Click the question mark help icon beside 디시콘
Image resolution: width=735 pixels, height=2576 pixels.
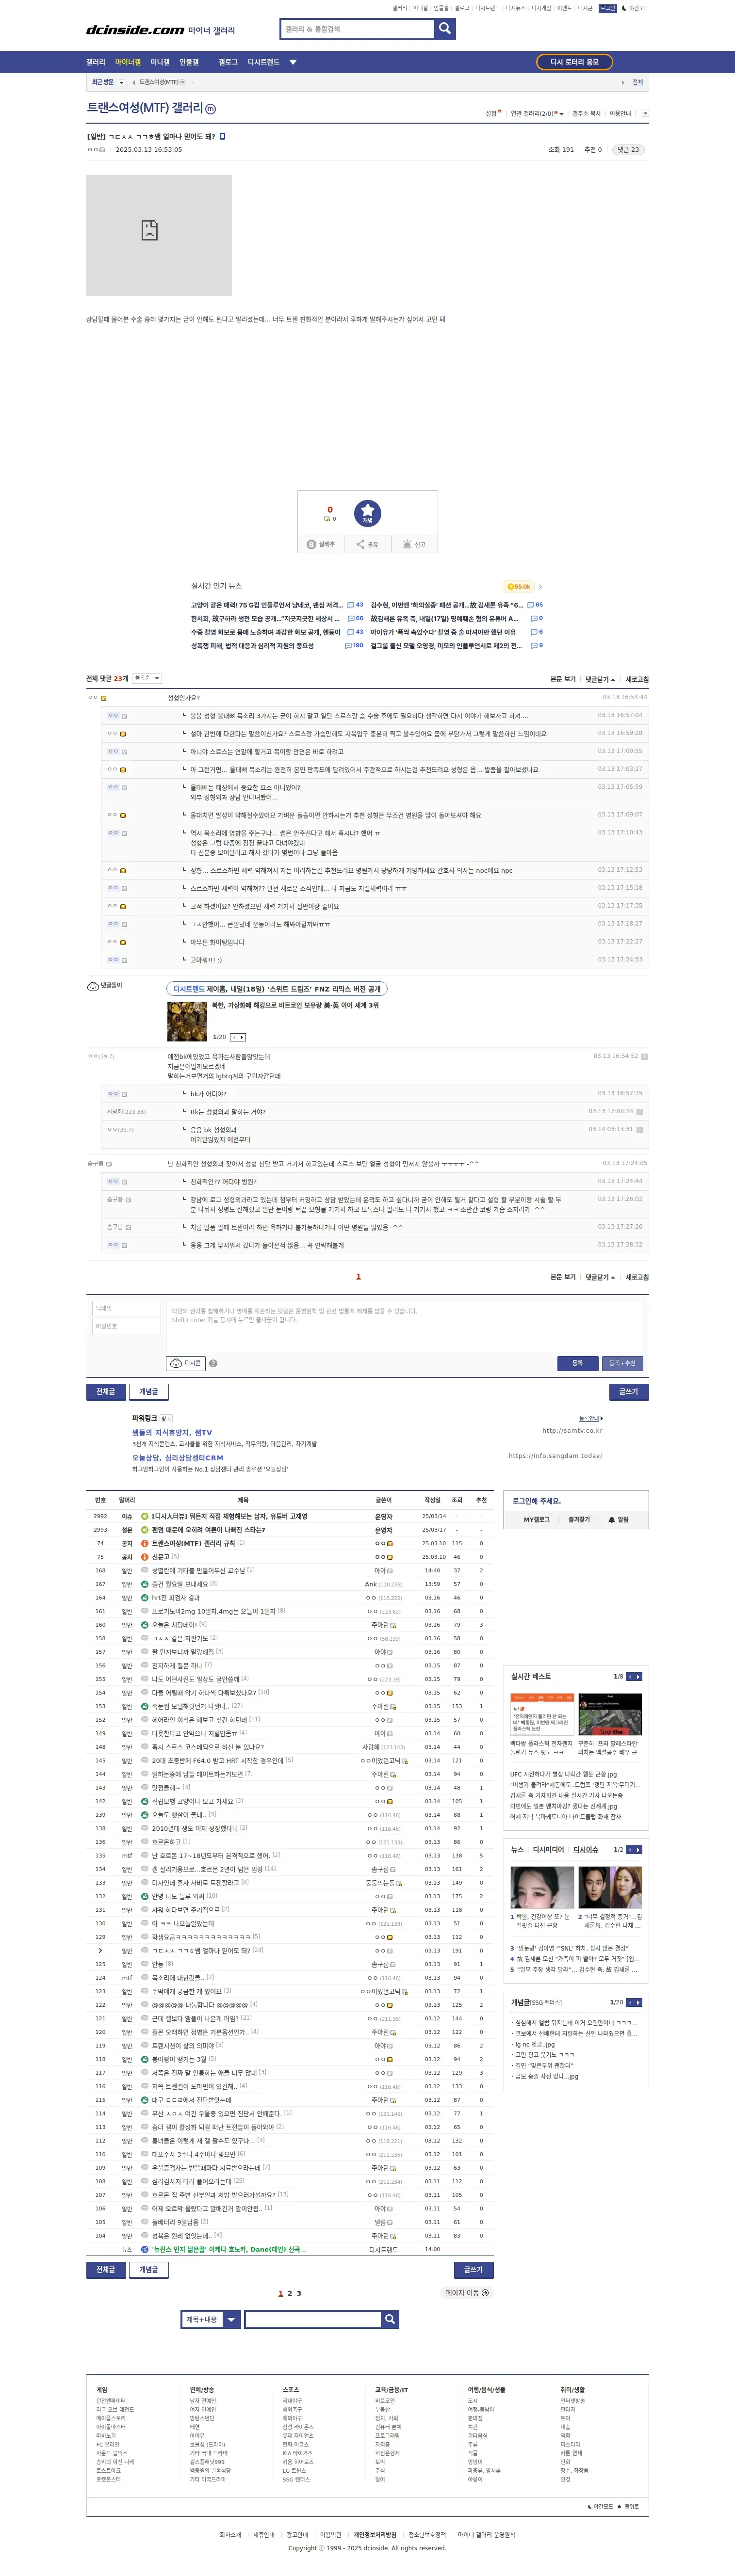(213, 1364)
